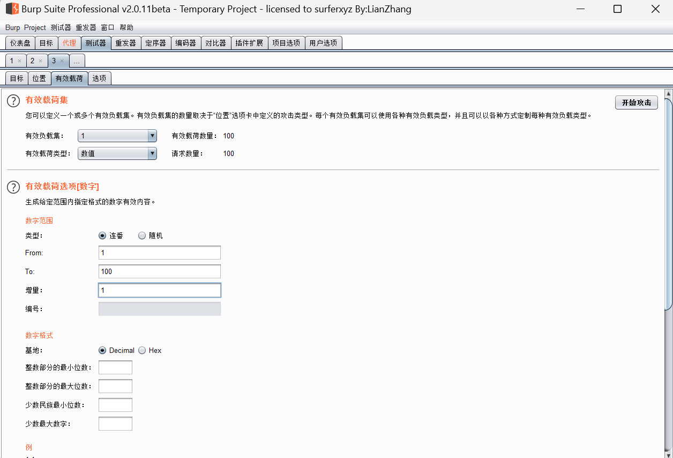Screen dimensions: 673x458
Task: Click the 有效载荷数量 value 100
Action: [x=229, y=136]
